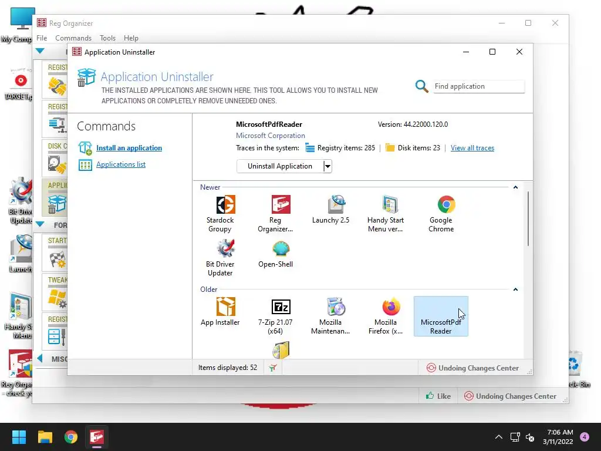
Task: Open Disk Cleanup tool in Reg Organizer sidebar
Action: click(x=55, y=159)
